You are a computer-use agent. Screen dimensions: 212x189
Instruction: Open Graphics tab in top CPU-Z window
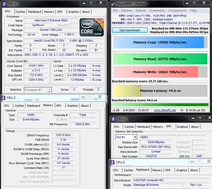(x=73, y=12)
